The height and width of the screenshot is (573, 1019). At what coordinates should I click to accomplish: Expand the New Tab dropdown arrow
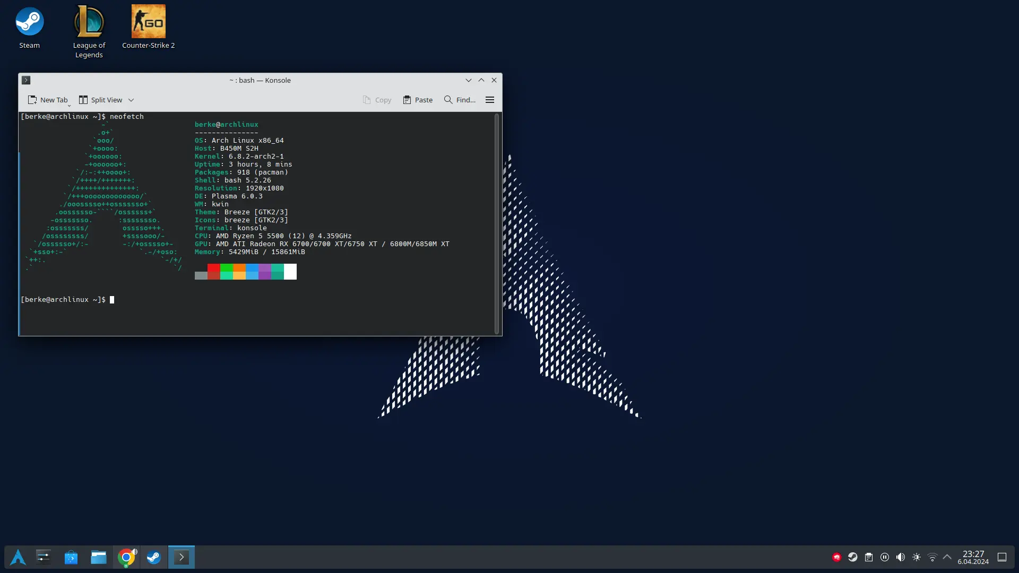coord(70,105)
